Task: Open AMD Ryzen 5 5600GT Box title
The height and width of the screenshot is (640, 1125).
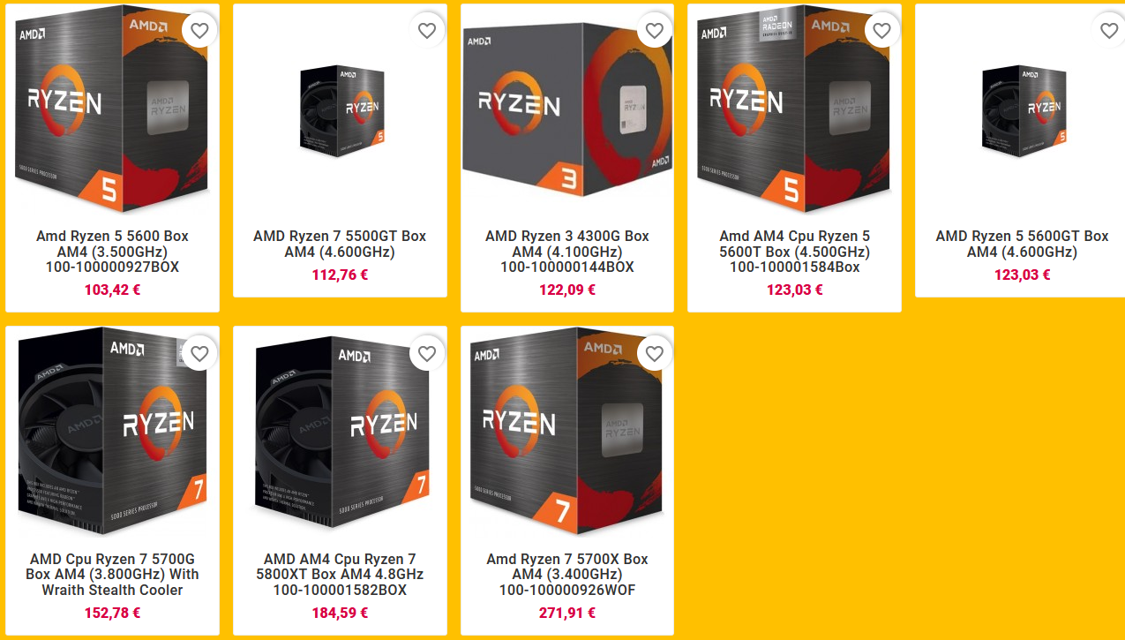Action: pyautogui.click(x=1022, y=244)
